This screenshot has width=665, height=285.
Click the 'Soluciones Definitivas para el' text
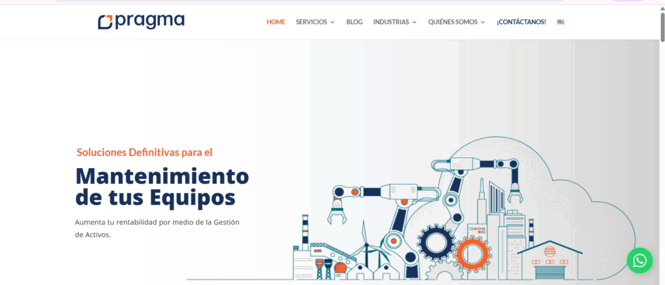click(145, 153)
